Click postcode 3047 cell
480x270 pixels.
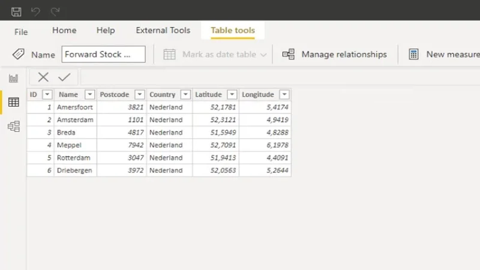pyautogui.click(x=122, y=158)
